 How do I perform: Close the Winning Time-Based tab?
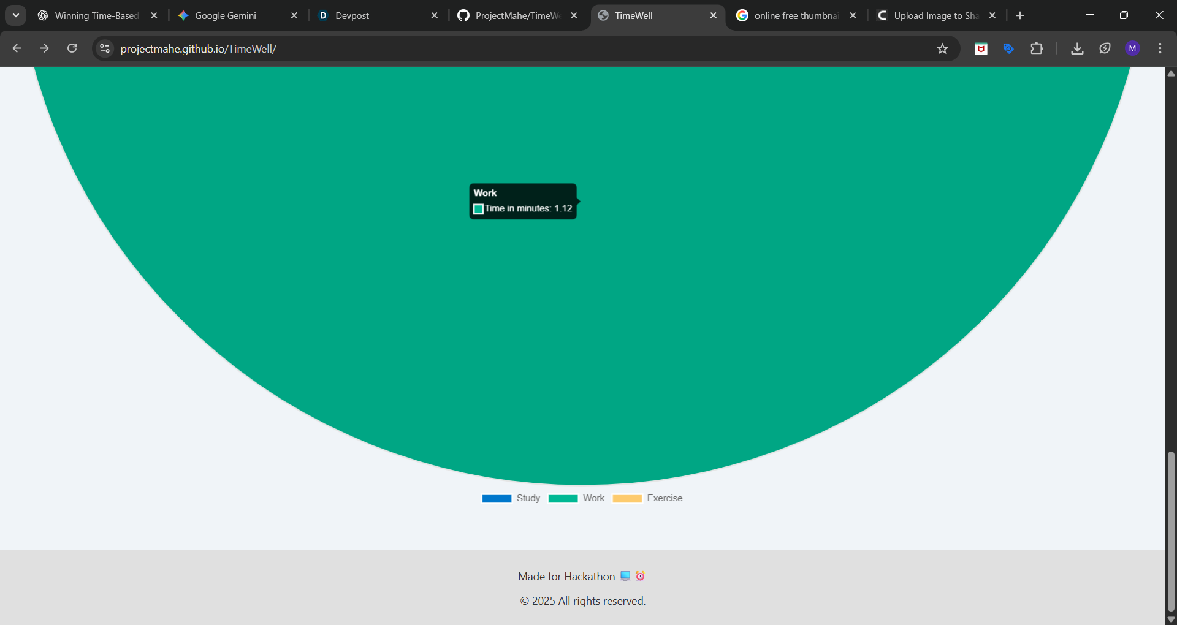(x=154, y=15)
